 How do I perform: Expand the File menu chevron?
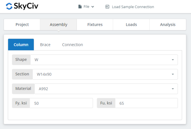point(93,7)
